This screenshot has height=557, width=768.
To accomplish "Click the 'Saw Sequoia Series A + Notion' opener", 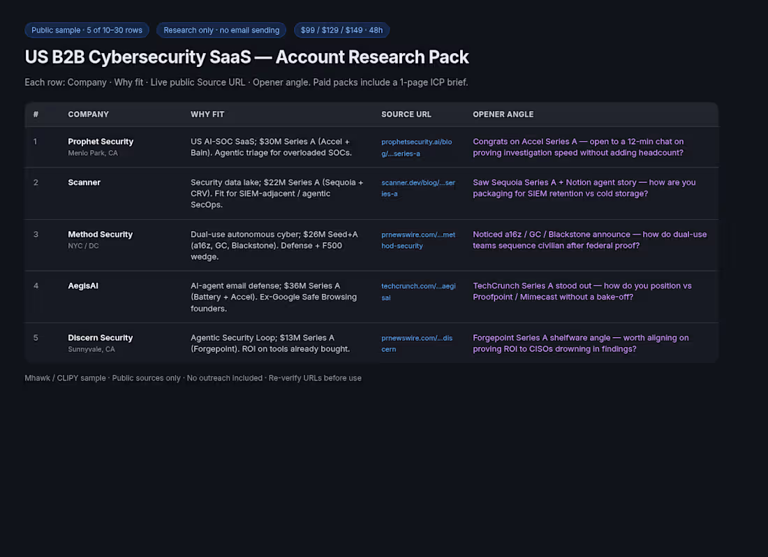I will (x=584, y=188).
